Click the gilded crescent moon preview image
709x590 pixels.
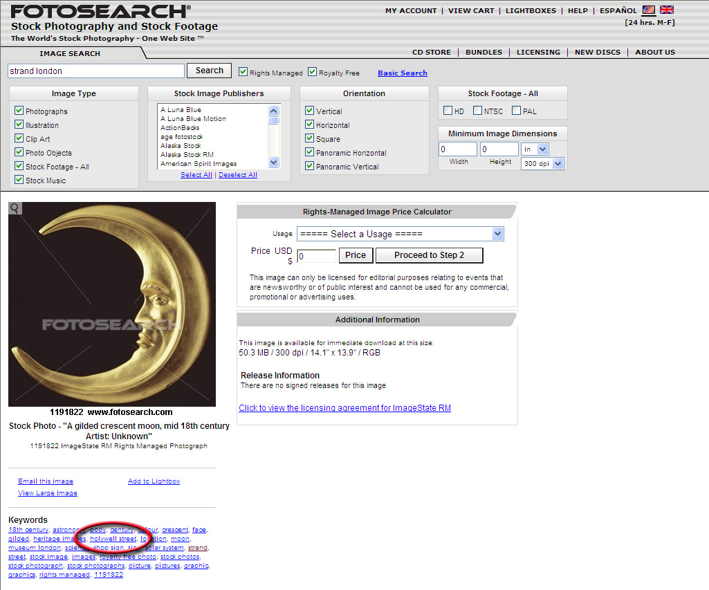pyautogui.click(x=112, y=304)
